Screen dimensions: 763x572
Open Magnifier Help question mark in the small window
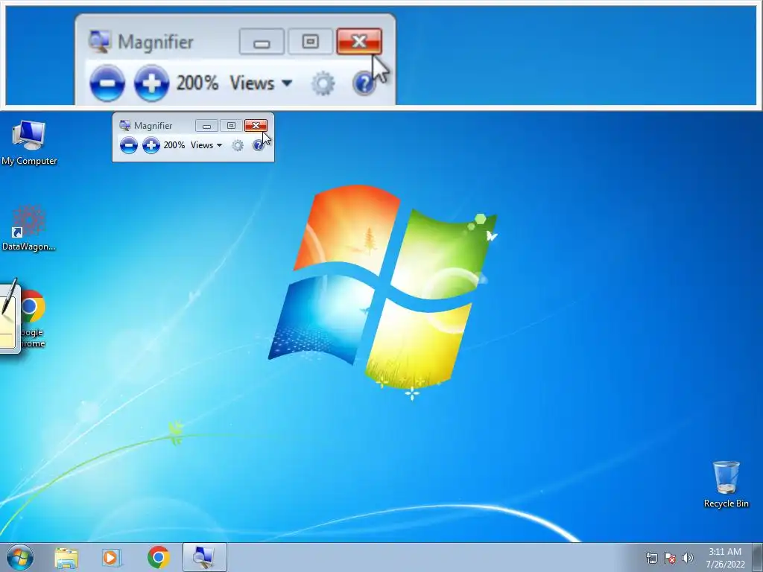[x=258, y=145]
